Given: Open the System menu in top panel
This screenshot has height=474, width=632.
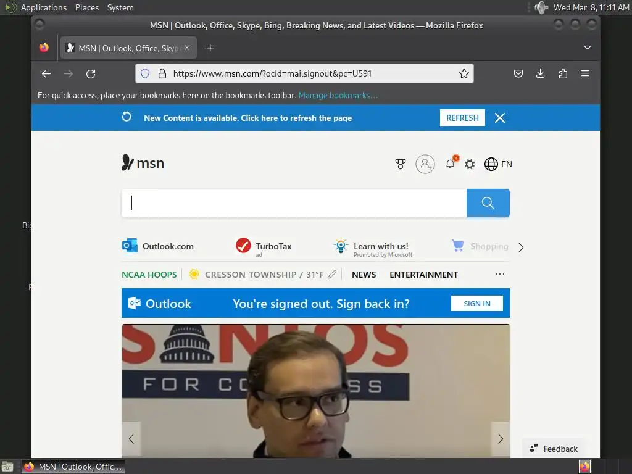Looking at the screenshot, I should (x=120, y=7).
